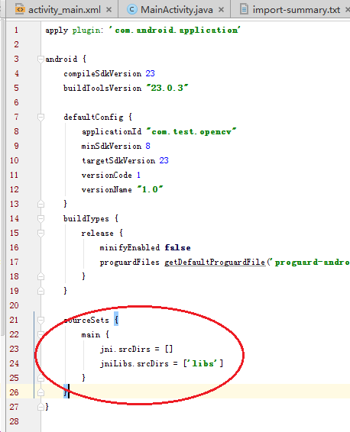Click the defaultConfig keyword
Screen dimensions: 350x432
pos(93,118)
